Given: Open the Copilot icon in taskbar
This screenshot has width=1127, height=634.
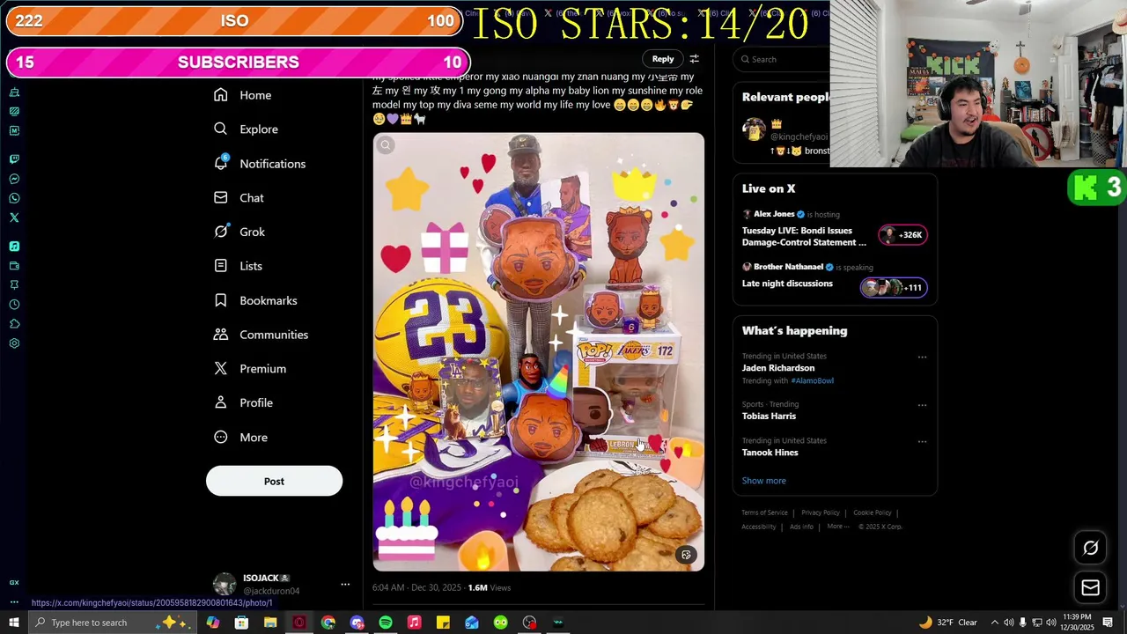Looking at the screenshot, I should click(212, 623).
